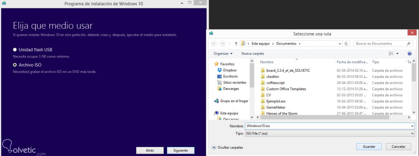419x156 pixels.
Task: Click Guardar to save the ISO file
Action: point(369,147)
